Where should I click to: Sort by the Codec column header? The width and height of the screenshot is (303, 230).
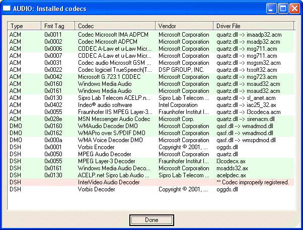point(115,26)
